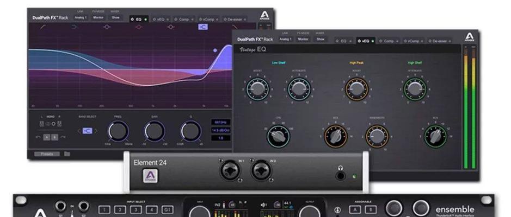Switch to EQ tab in Vintage EQ window
Viewport: 511px width, 217px height.
tap(344, 41)
